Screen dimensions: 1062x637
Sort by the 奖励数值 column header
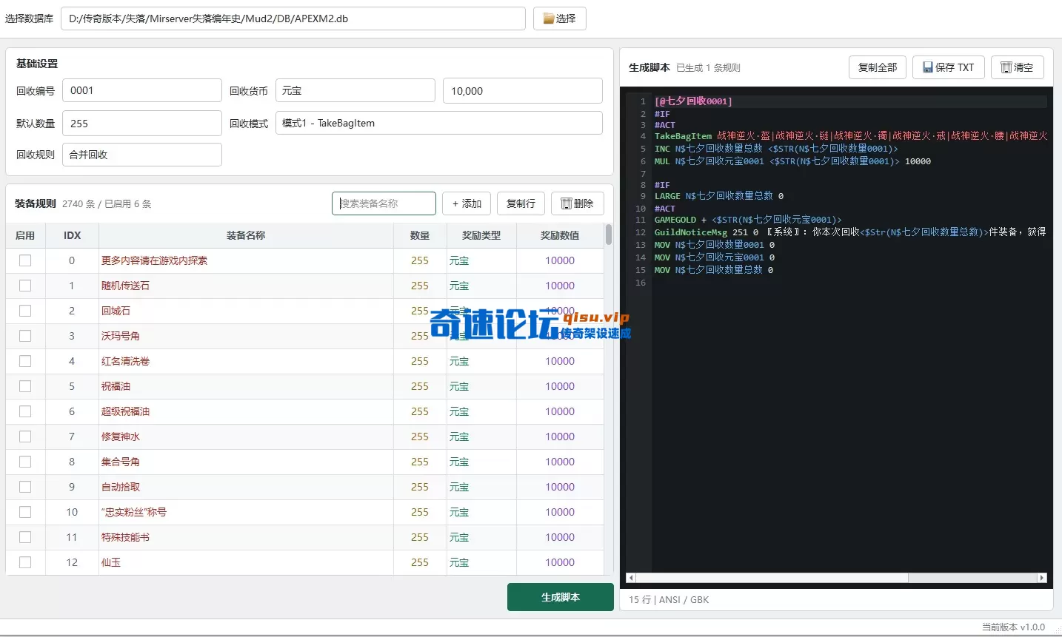click(560, 235)
